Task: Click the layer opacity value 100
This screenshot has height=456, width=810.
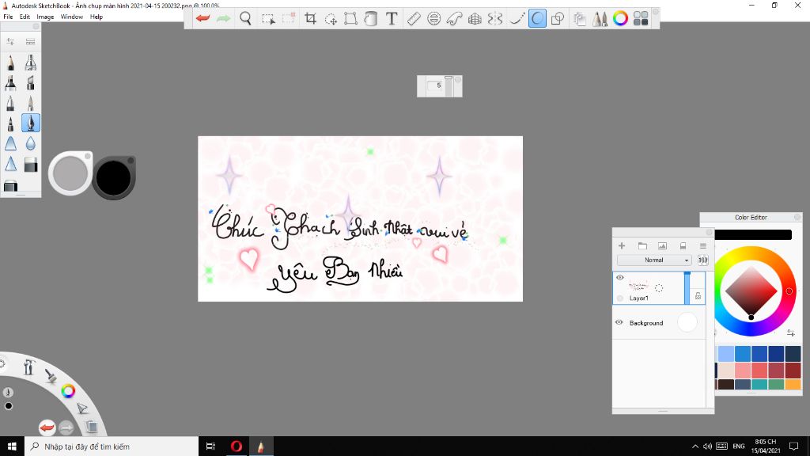Action: pyautogui.click(x=703, y=260)
